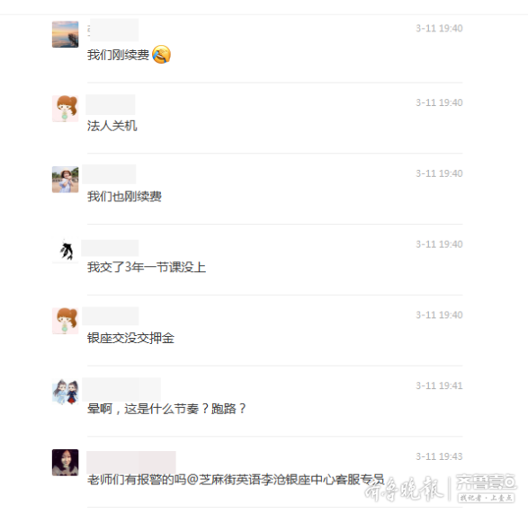Click the message 银座交没交押金

click(130, 338)
